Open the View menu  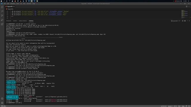(x=18, y=4)
